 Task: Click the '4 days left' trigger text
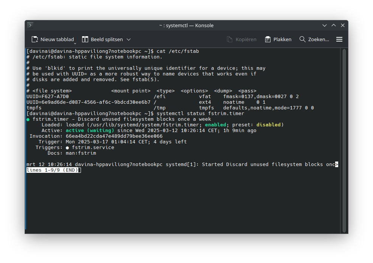coord(170,142)
